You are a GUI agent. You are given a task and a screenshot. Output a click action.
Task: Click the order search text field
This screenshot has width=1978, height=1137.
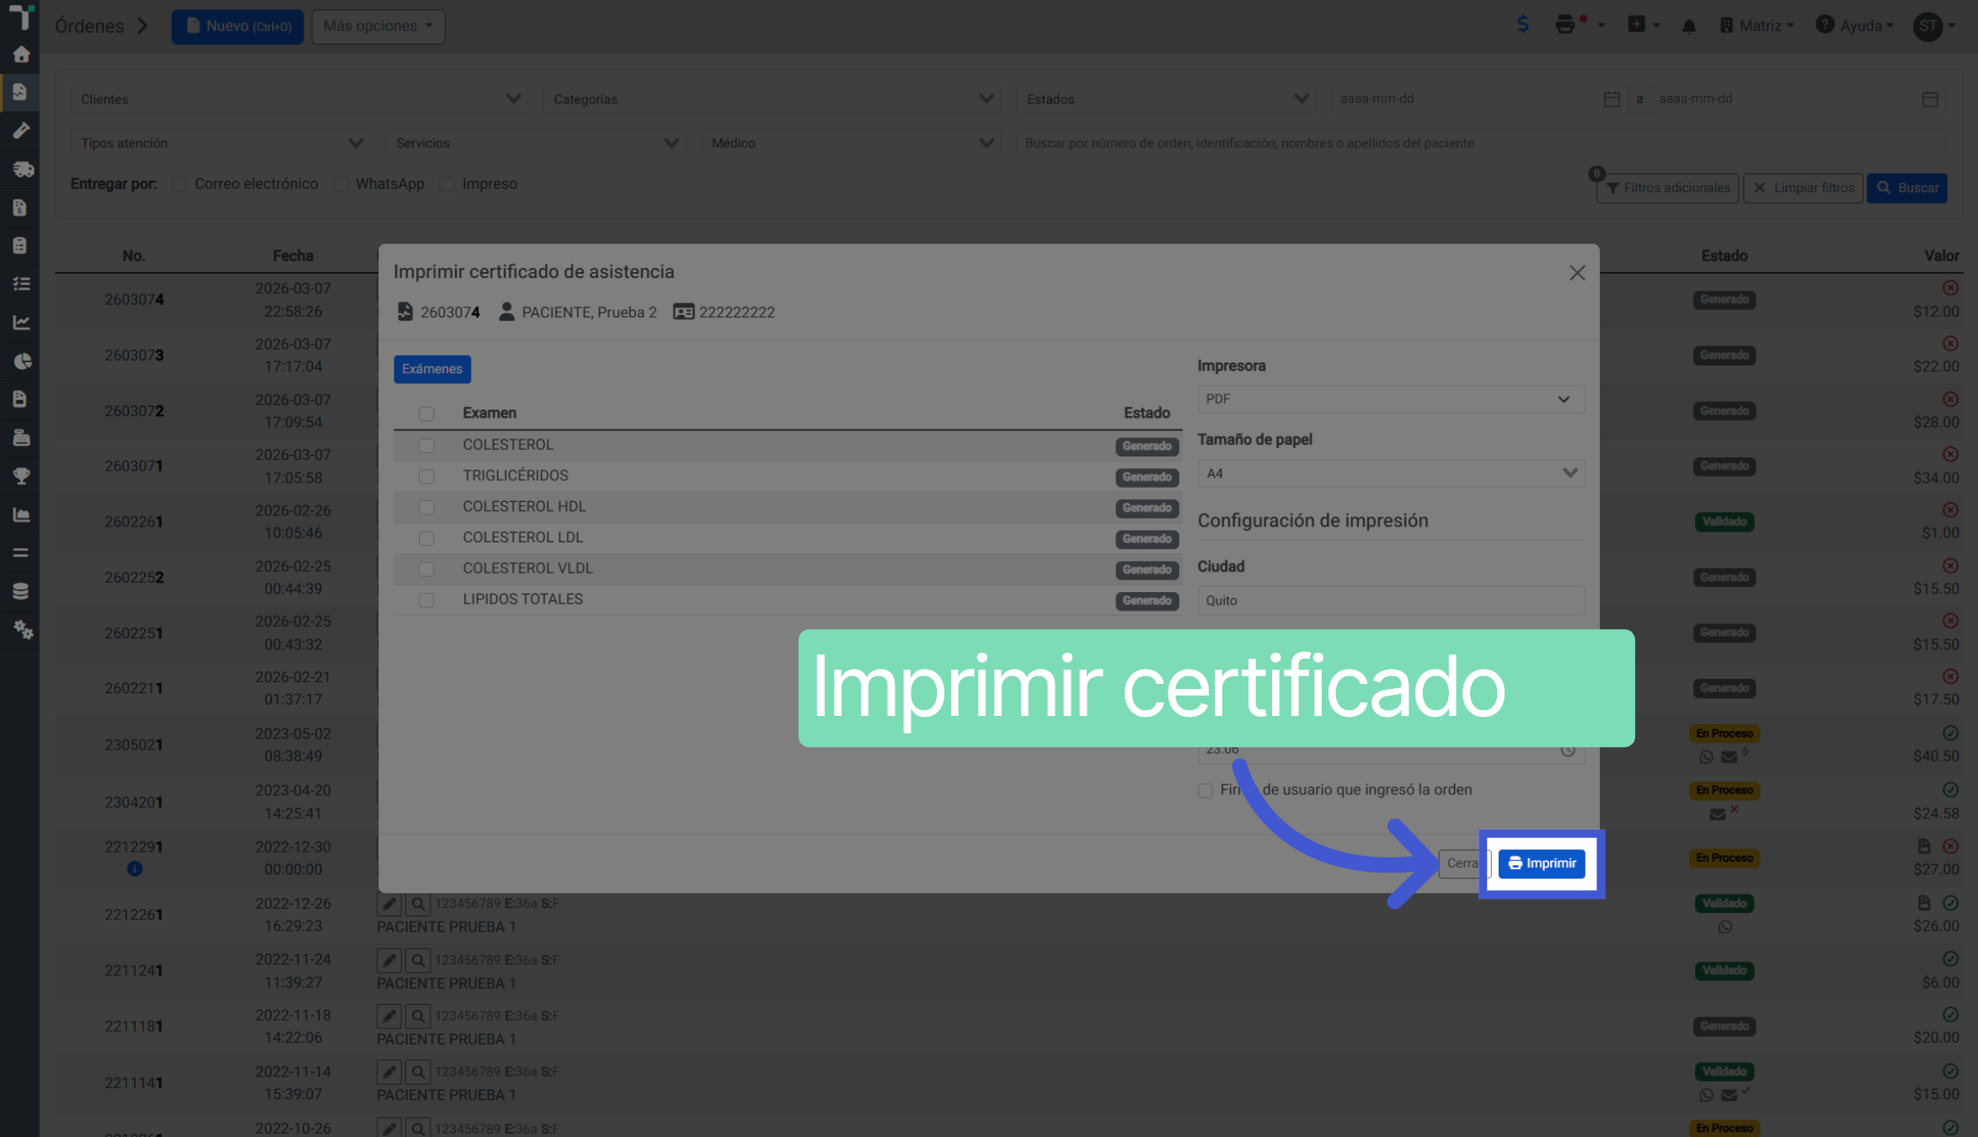click(1481, 143)
